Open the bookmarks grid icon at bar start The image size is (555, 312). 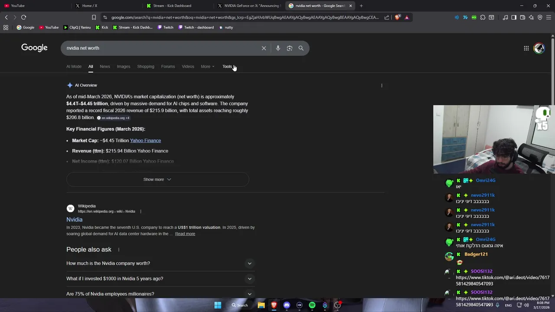pyautogui.click(x=6, y=27)
